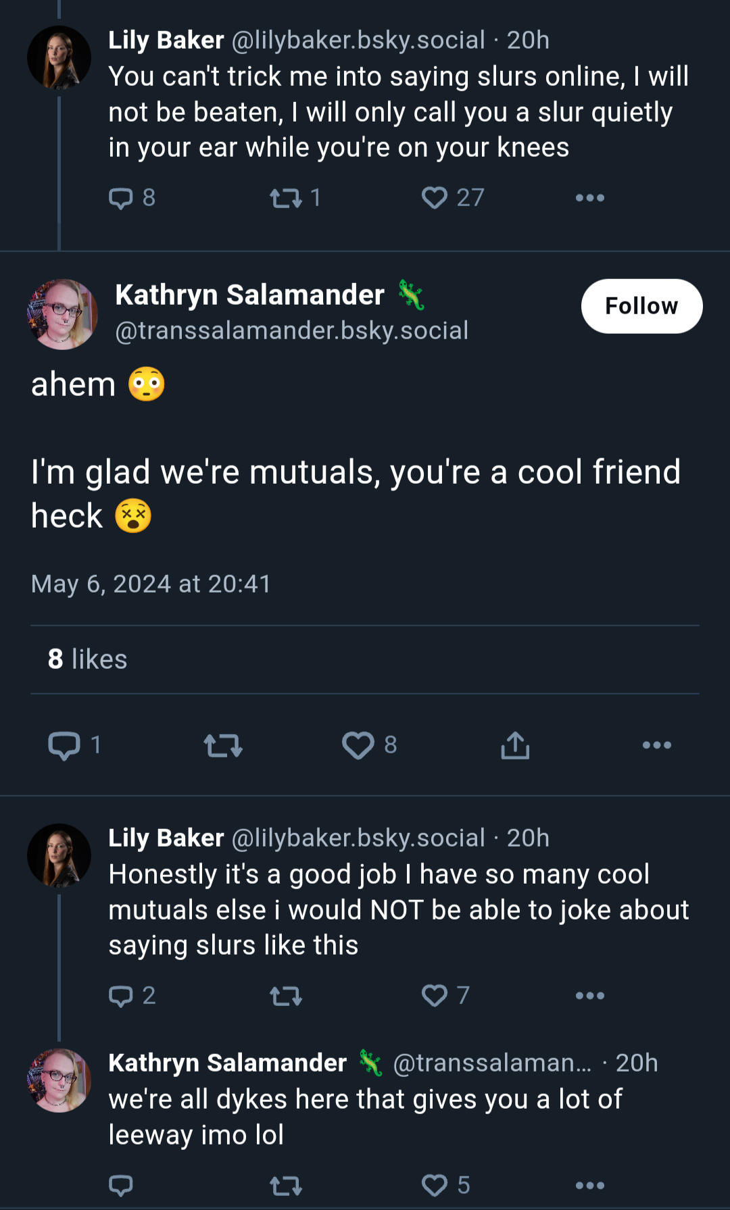The height and width of the screenshot is (1210, 730).
Task: Repost Lily's cool mutuals reply
Action: (x=285, y=996)
